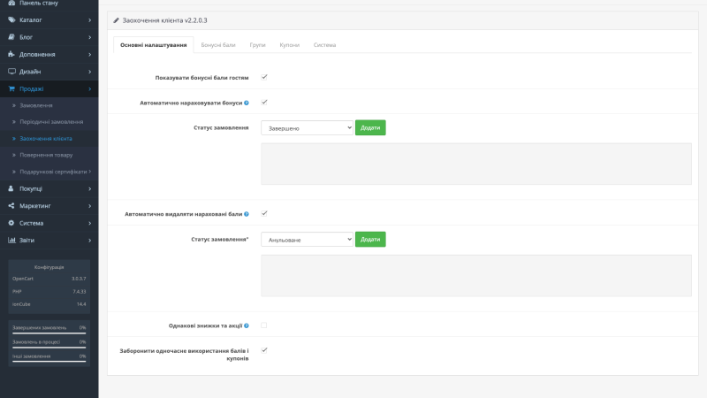Expand Дизайн menu via its chevron
This screenshot has width=707, height=398.
[x=90, y=72]
